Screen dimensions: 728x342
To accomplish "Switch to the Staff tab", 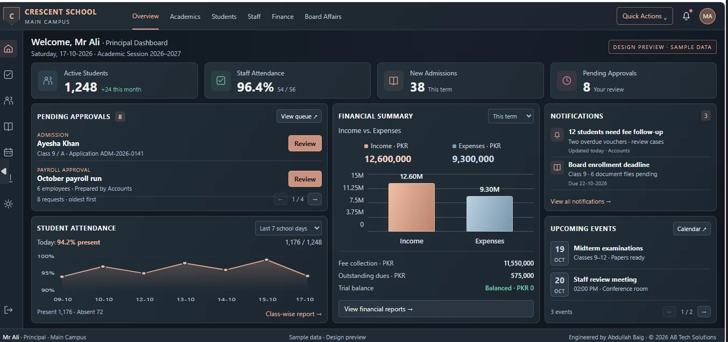I will [254, 17].
